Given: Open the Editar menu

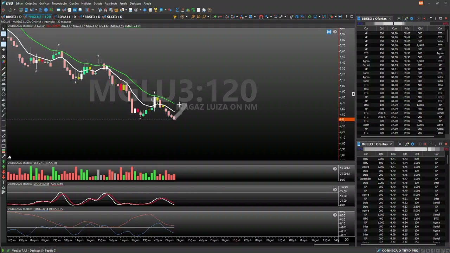Looking at the screenshot, I should click(x=19, y=4).
